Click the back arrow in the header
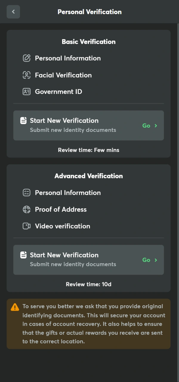179x382 pixels. click(13, 12)
